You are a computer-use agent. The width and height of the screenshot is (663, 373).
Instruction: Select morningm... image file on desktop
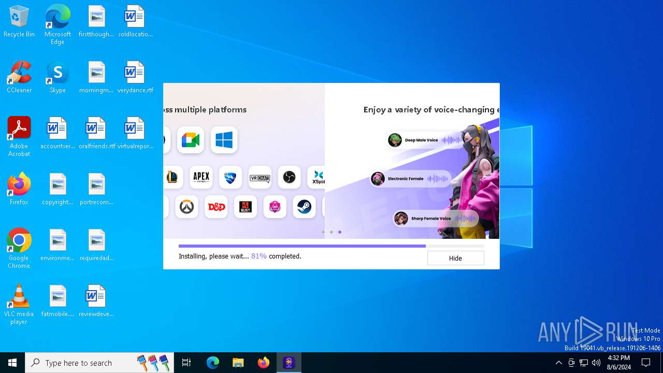(x=96, y=78)
